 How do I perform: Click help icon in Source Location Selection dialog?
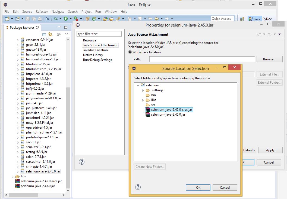[x=138, y=187]
